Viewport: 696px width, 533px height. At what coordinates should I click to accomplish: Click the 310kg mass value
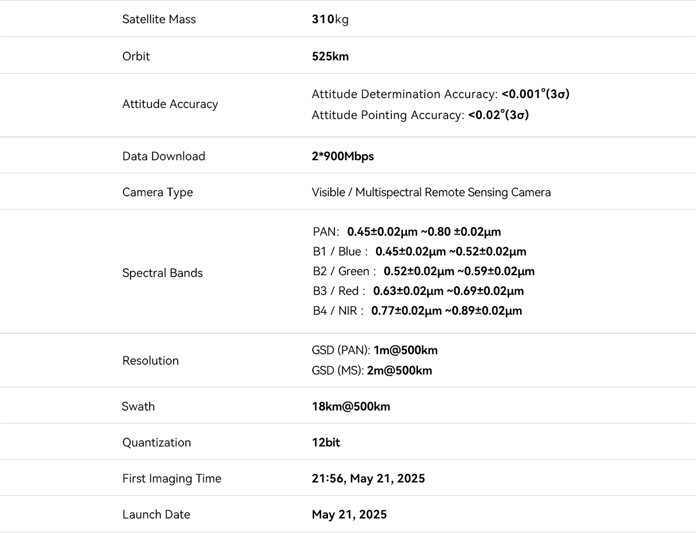coord(330,19)
